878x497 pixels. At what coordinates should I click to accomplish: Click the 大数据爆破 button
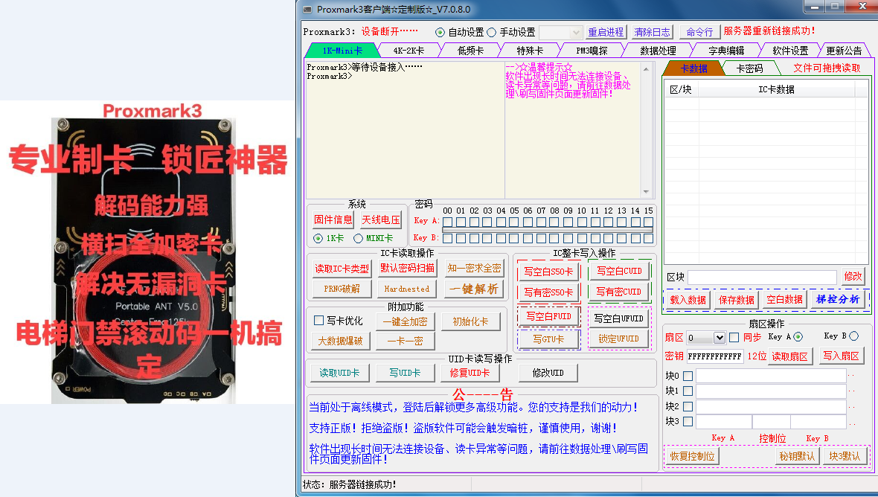pos(341,341)
